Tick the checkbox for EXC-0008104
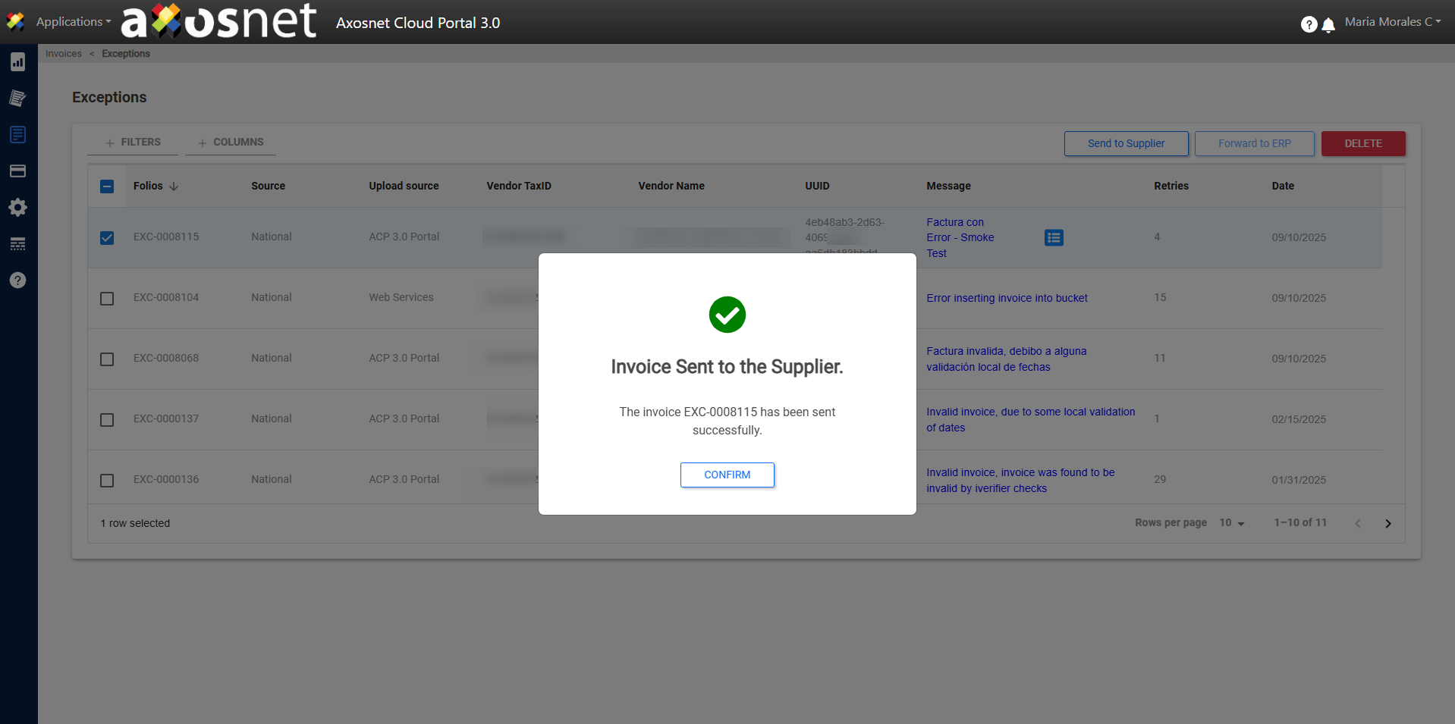The image size is (1455, 724). pyautogui.click(x=107, y=299)
